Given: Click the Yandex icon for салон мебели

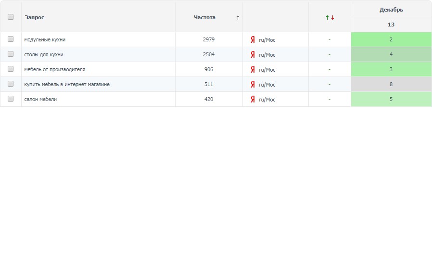Looking at the screenshot, I should 253,100.
